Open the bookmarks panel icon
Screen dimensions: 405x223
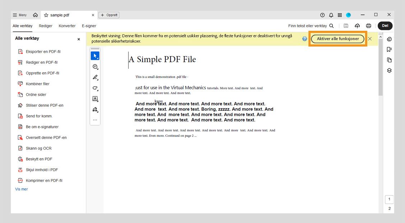(x=389, y=49)
